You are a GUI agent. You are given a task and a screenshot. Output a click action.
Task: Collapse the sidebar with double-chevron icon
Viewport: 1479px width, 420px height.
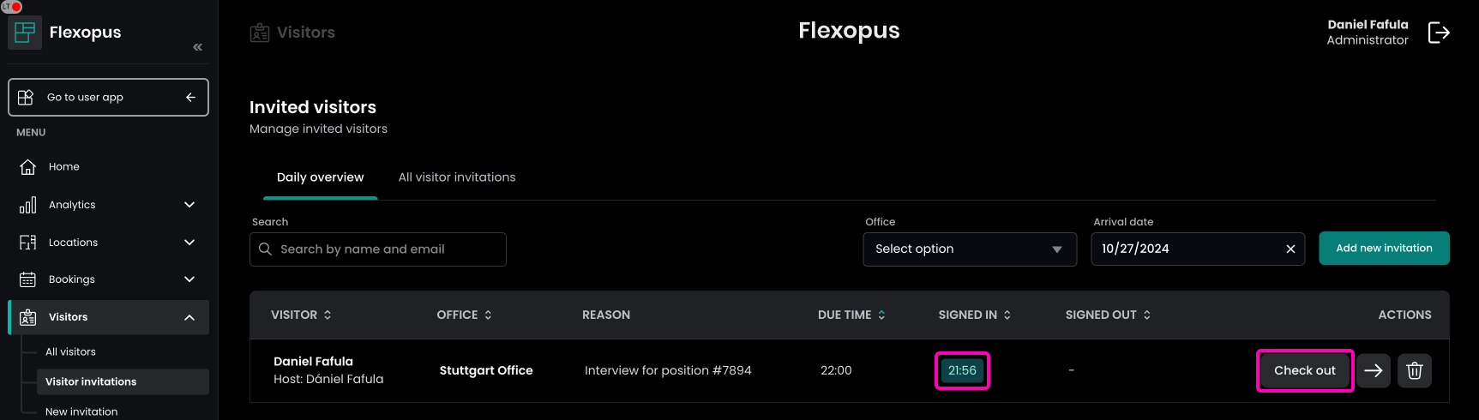coord(198,47)
